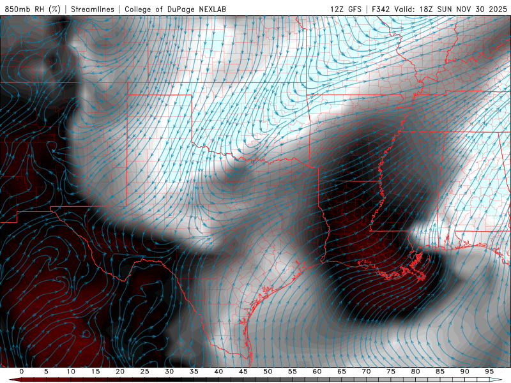
Task: Click the '75' value on color scale
Action: (391, 372)
